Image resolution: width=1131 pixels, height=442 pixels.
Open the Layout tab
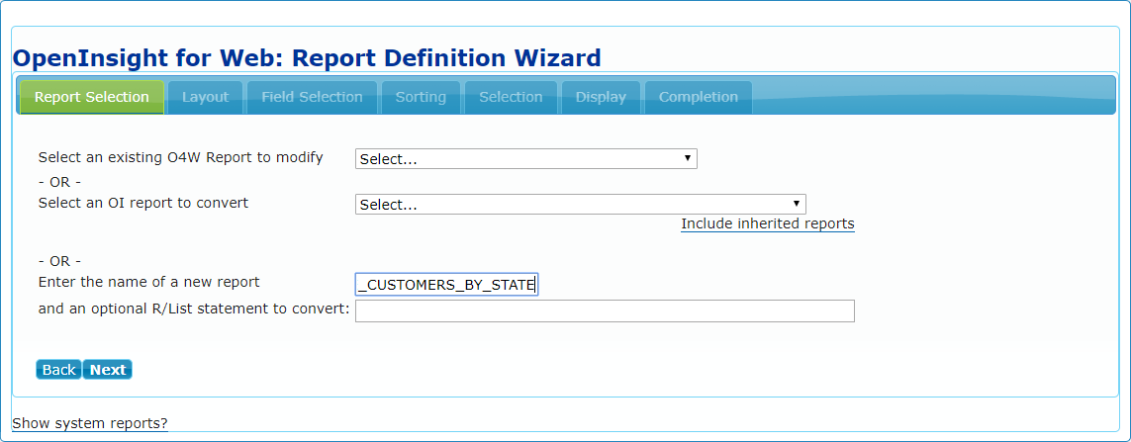206,97
